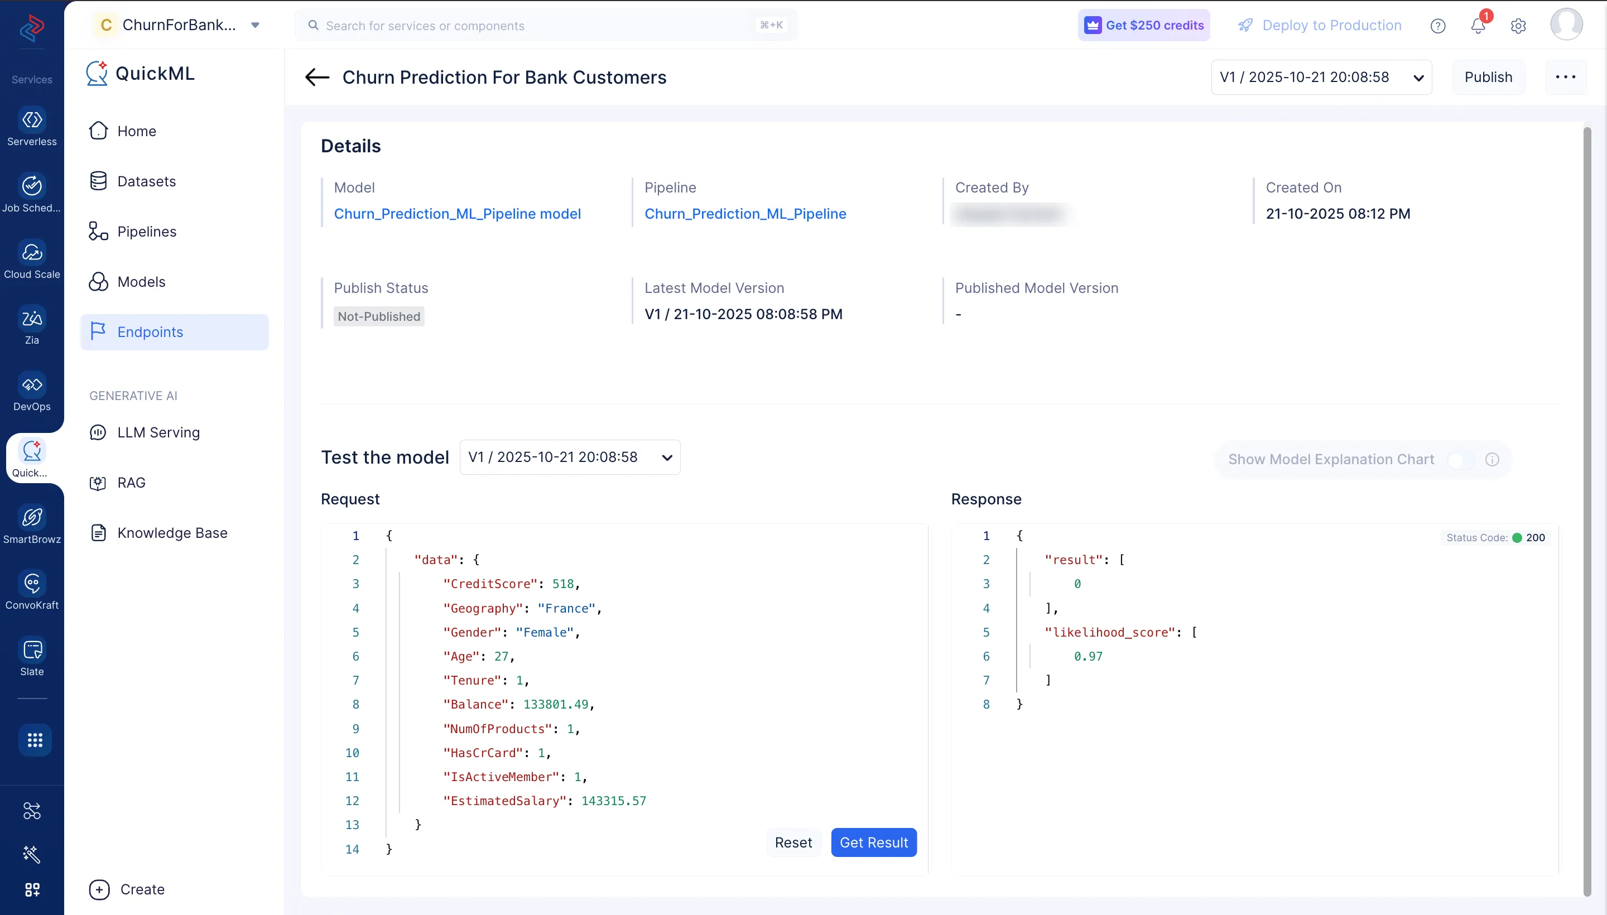Open the Cloud Scale service icon
The image size is (1607, 915).
(x=32, y=253)
